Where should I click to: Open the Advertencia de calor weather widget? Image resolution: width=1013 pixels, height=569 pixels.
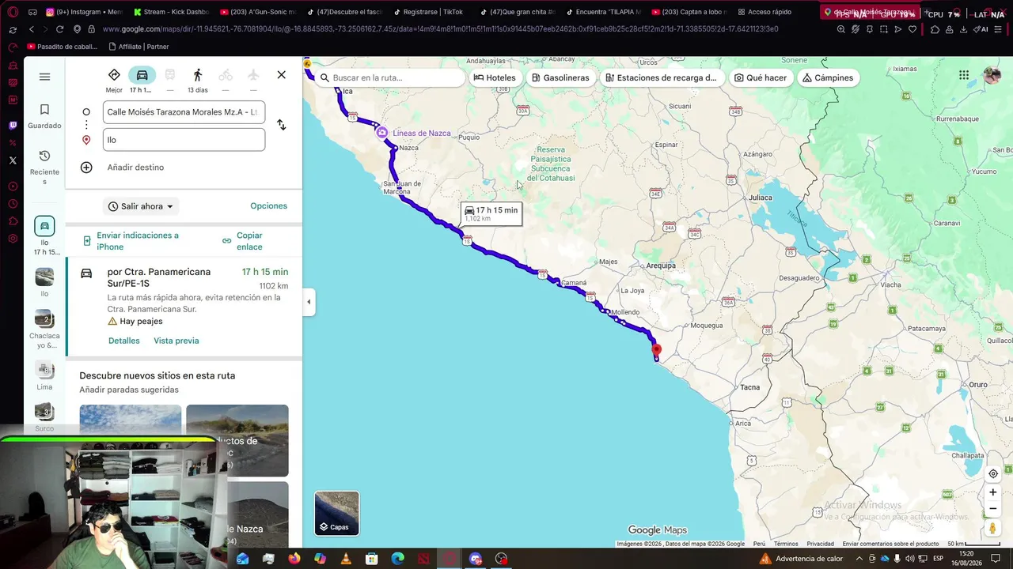click(x=801, y=559)
